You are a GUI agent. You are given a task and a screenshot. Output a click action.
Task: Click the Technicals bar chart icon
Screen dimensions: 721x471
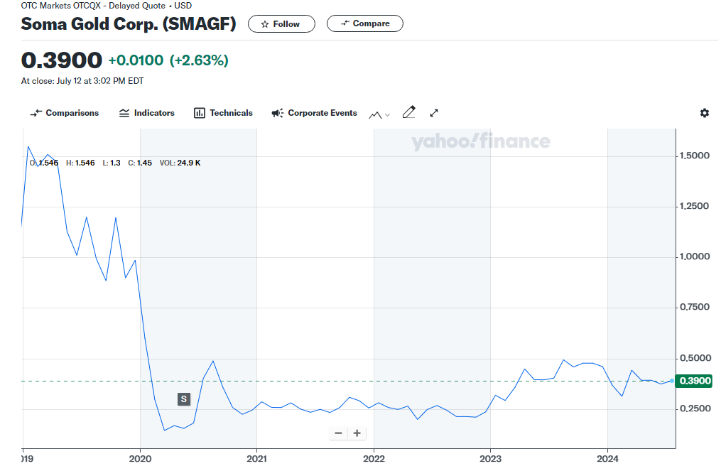(x=200, y=113)
